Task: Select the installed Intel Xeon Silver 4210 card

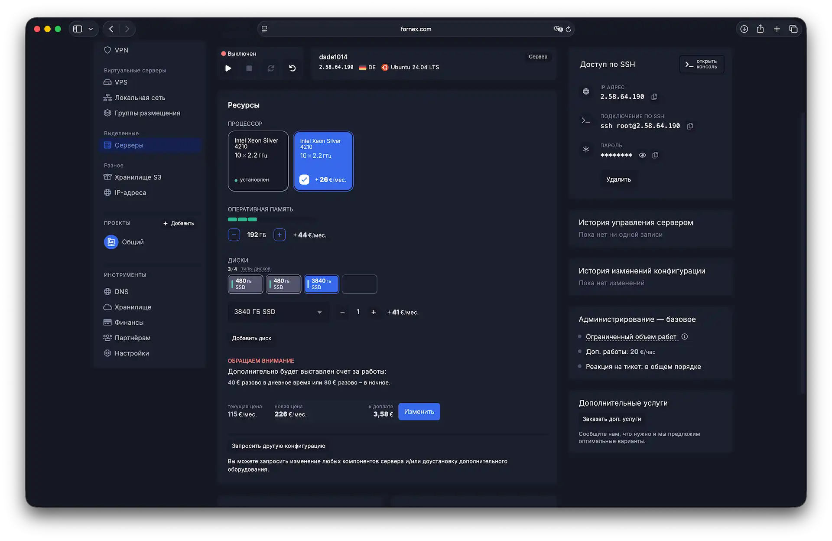Action: 258,161
